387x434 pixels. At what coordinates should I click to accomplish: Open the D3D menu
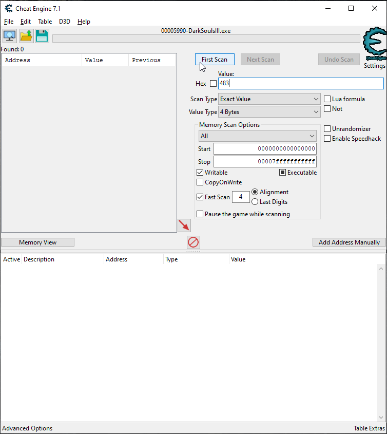pos(65,22)
